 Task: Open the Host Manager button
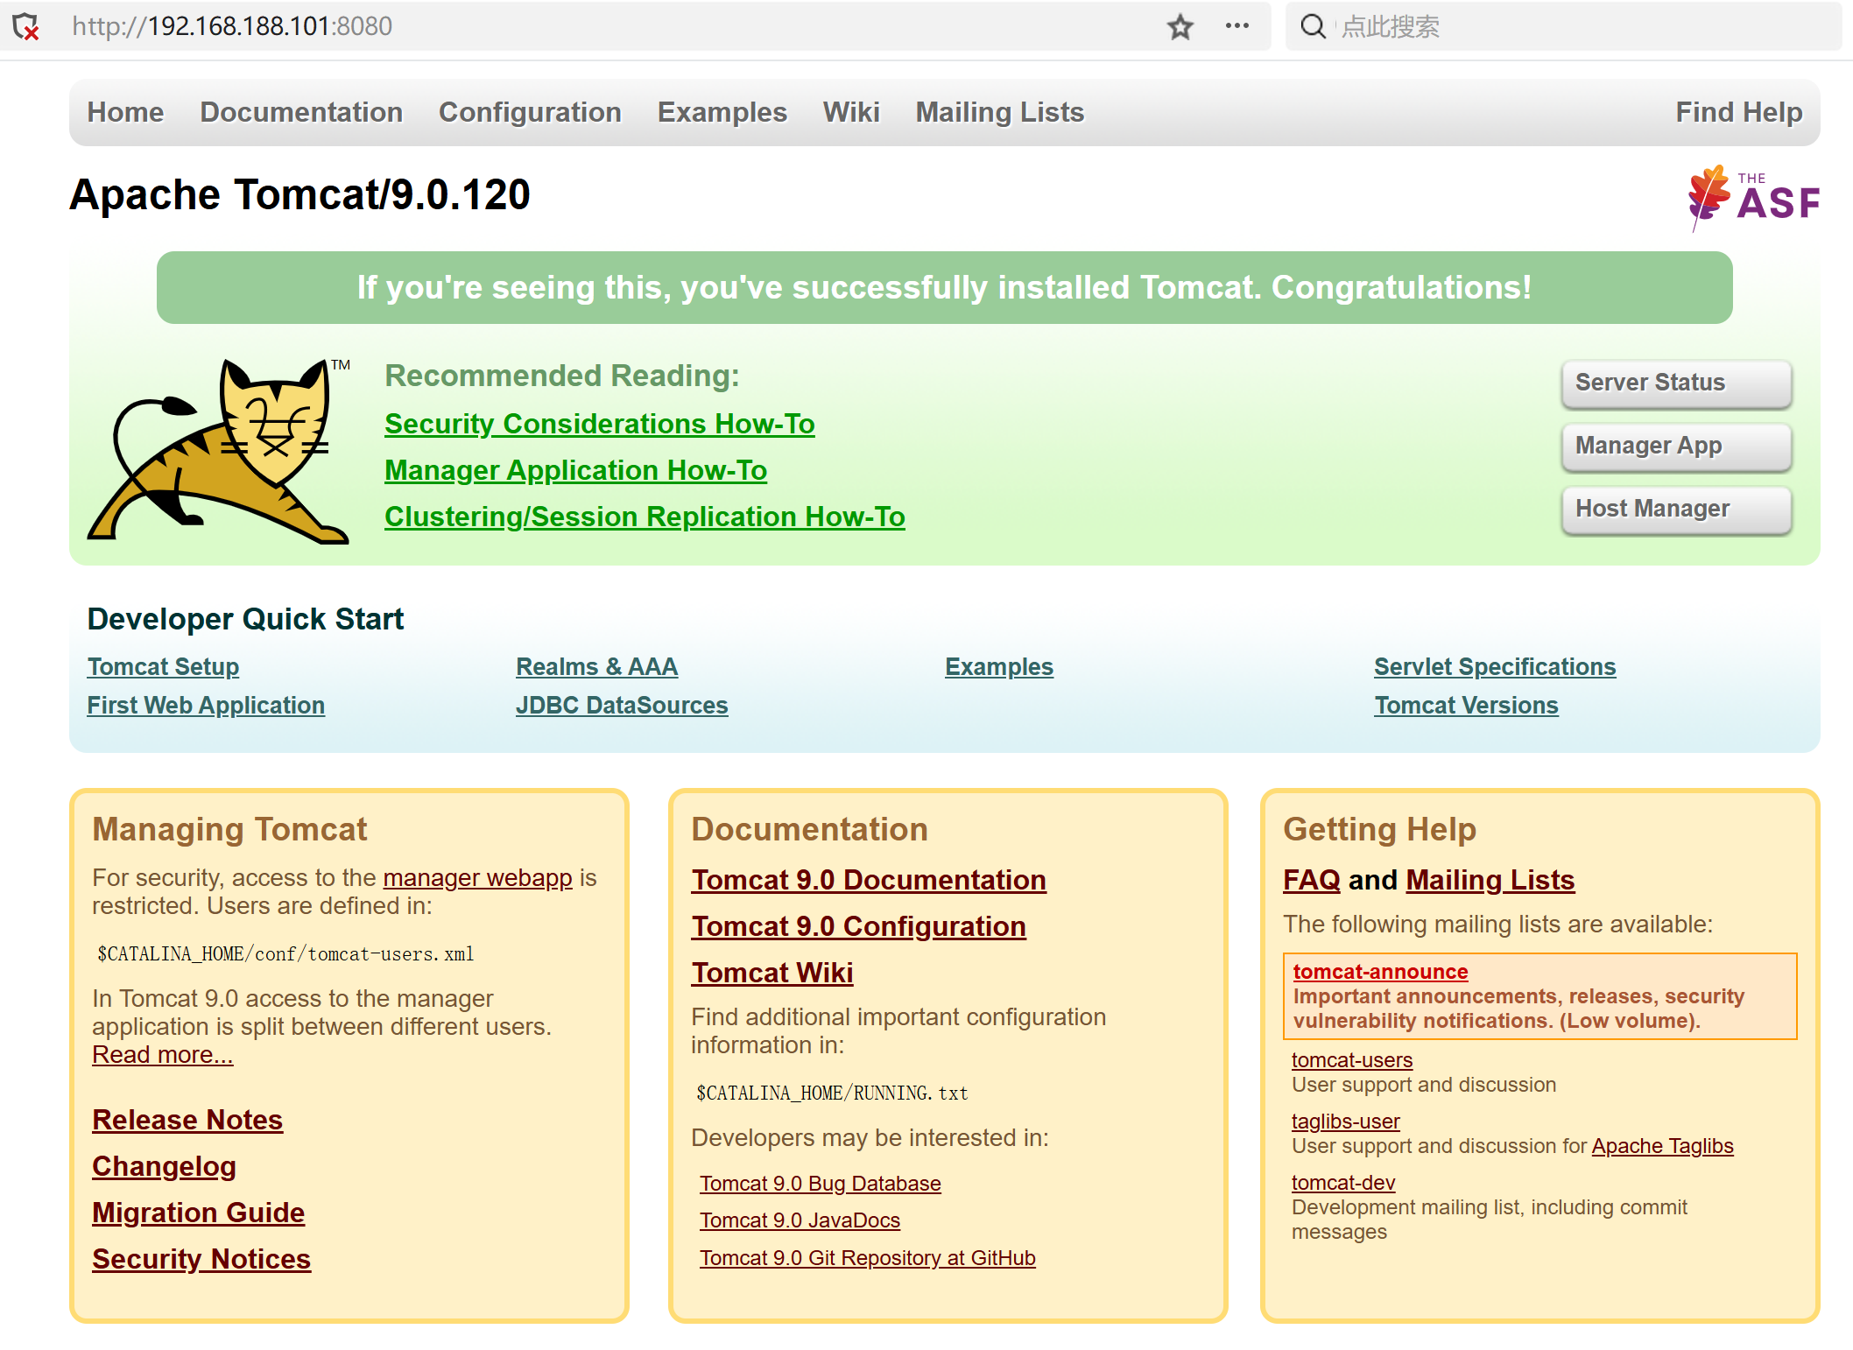coord(1676,509)
